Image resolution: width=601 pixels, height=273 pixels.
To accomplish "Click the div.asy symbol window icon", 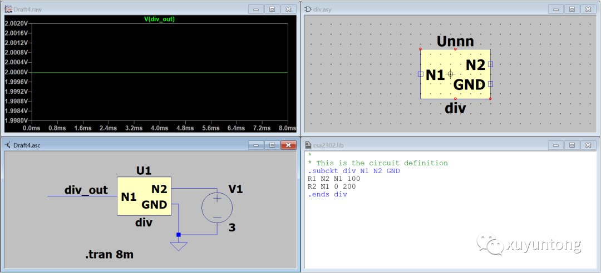I will click(x=308, y=9).
